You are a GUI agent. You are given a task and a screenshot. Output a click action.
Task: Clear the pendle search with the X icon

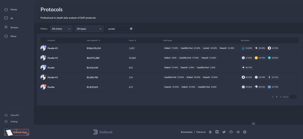click(131, 29)
